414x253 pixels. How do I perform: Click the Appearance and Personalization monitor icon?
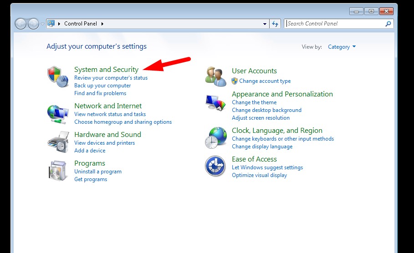[x=215, y=104]
